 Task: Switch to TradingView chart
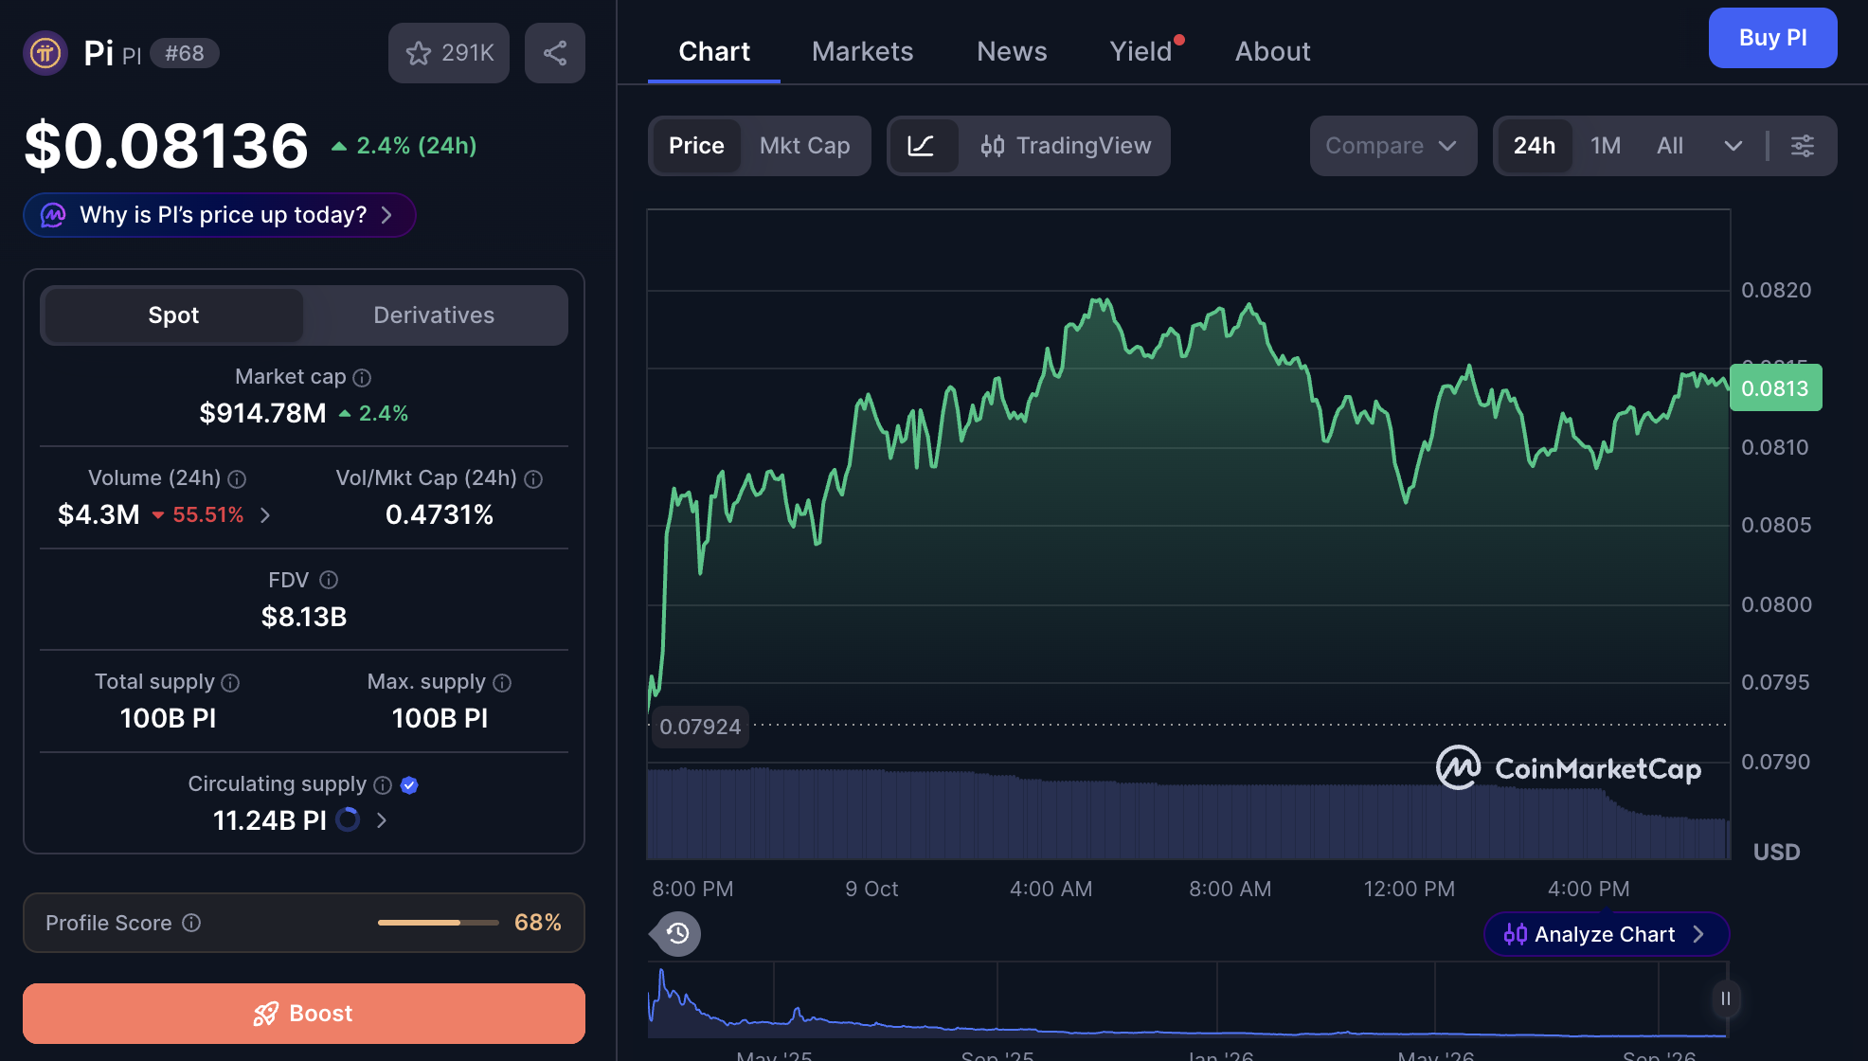pos(1066,146)
